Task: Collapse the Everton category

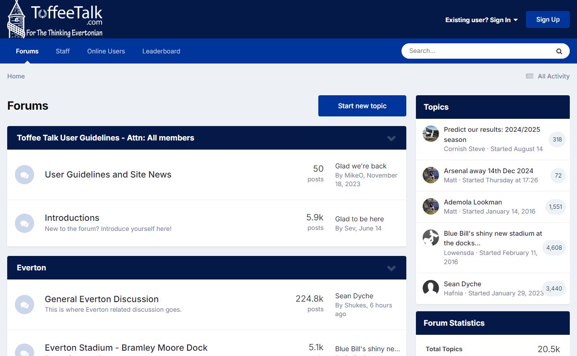Action: [391, 268]
